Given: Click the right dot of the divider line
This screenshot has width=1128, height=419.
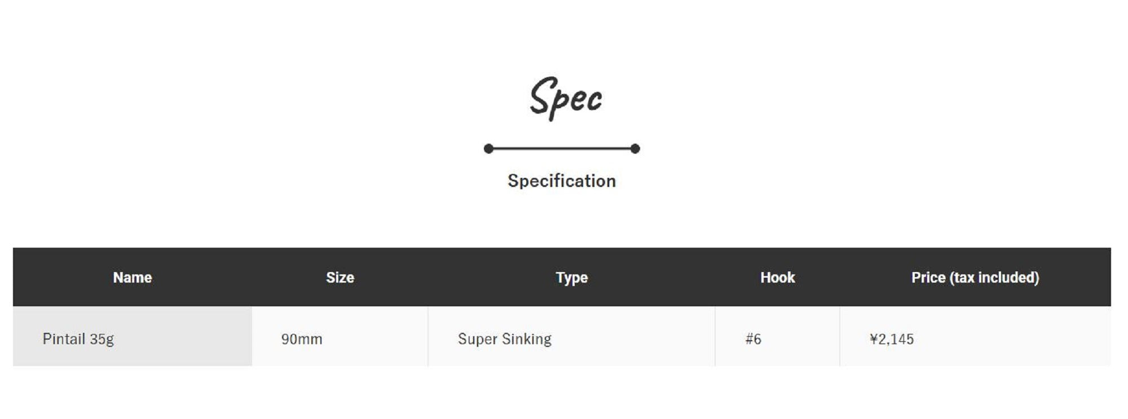Looking at the screenshot, I should [635, 149].
